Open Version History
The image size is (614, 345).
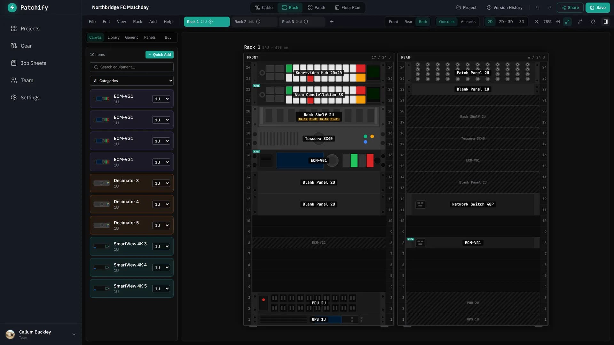(x=504, y=8)
